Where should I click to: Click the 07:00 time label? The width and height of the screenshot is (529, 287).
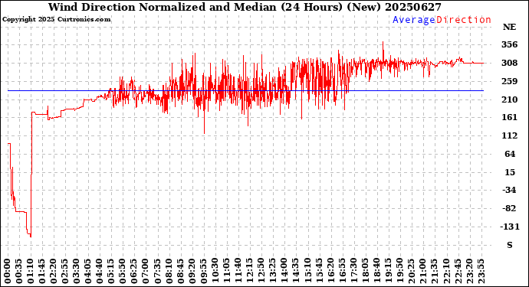coord(146,272)
